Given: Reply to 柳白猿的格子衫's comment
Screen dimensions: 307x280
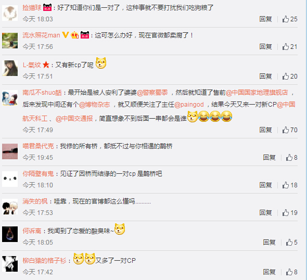Looking at the screenshot, I should [269, 272].
